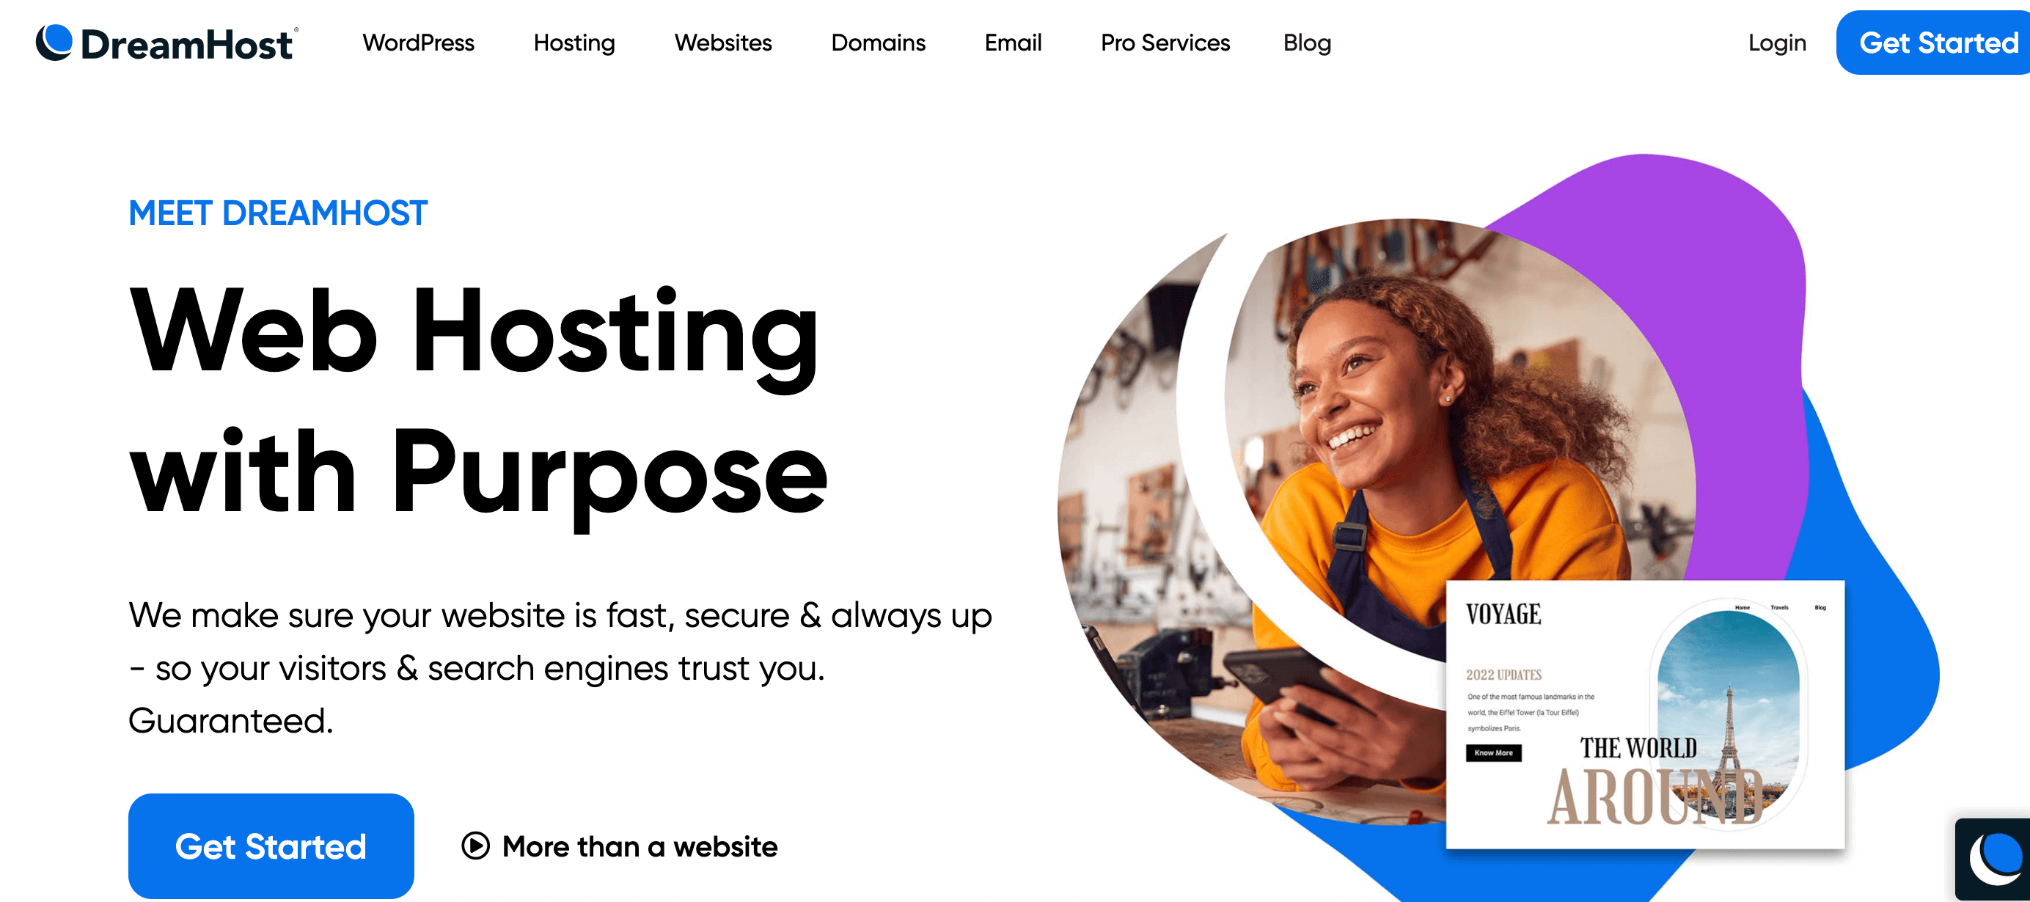The width and height of the screenshot is (2030, 902).
Task: Expand the Websites dropdown menu
Action: (722, 43)
